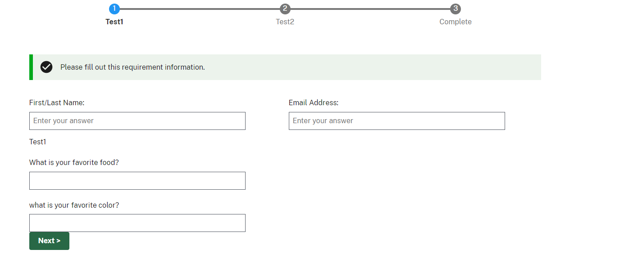629x254 pixels.
Task: Select the Test2 step label
Action: tap(285, 22)
